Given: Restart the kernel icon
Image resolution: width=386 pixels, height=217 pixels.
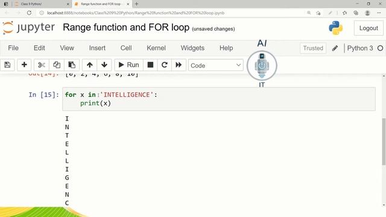Looking at the screenshot, I should click(x=165, y=65).
